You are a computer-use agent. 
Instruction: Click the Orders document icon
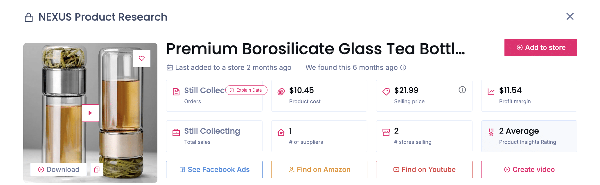pos(176,92)
